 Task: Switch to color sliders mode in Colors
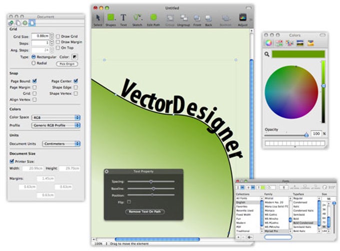279,43
